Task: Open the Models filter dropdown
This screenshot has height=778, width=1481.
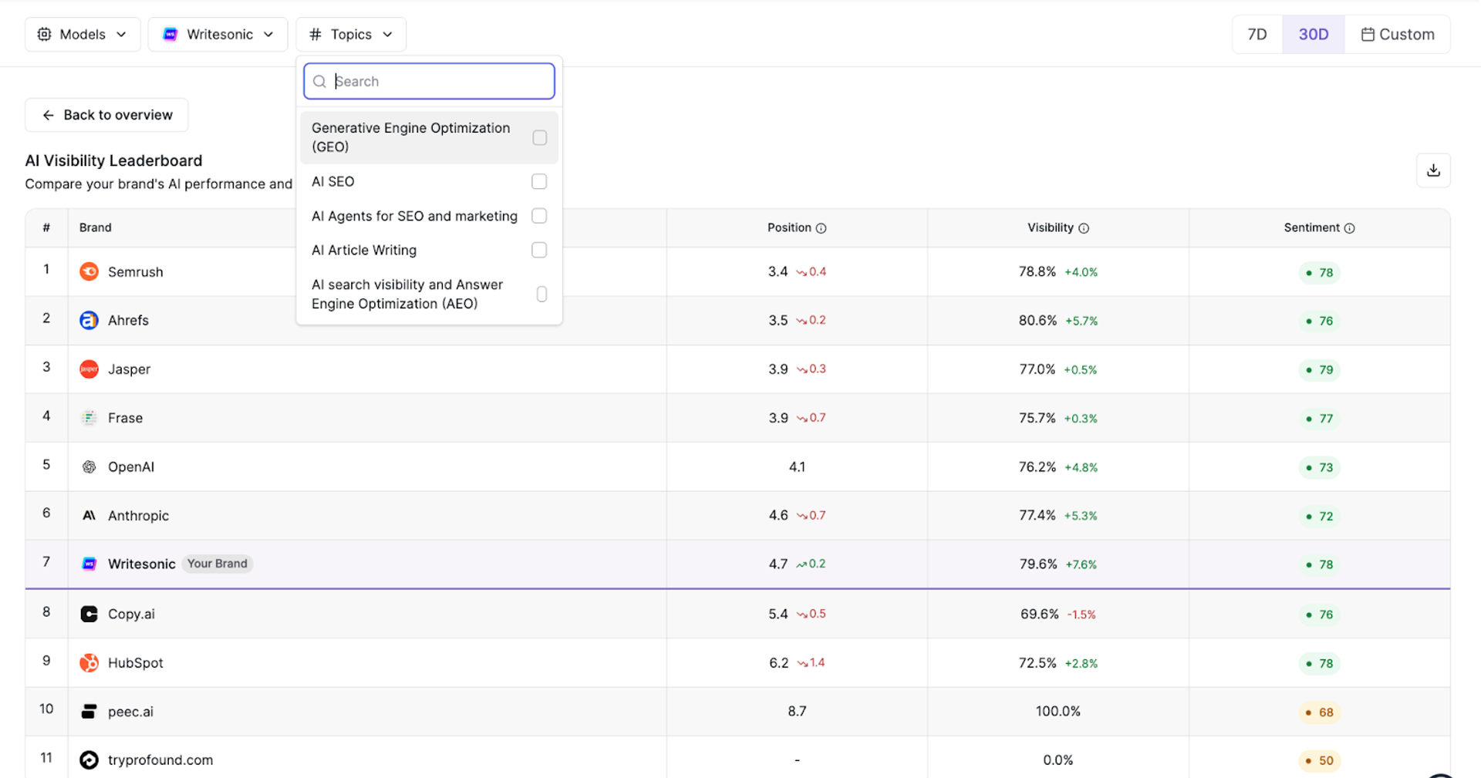Action: [x=83, y=34]
